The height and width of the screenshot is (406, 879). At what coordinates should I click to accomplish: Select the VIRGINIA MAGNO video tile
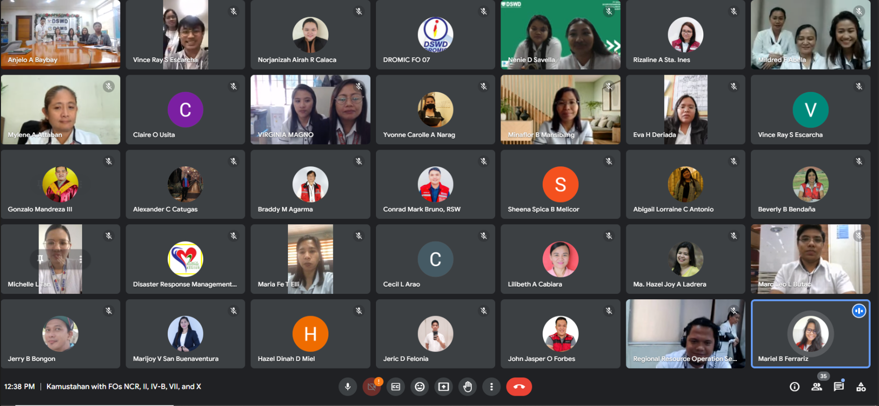coord(310,110)
